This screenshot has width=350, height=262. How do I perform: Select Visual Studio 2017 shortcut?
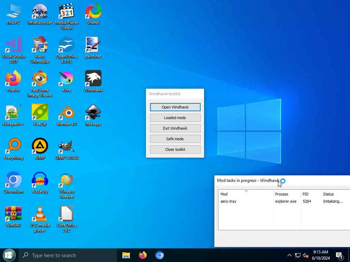(13, 50)
